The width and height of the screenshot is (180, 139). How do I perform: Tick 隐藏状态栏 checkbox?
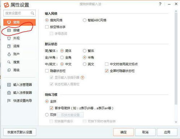tap(47, 71)
